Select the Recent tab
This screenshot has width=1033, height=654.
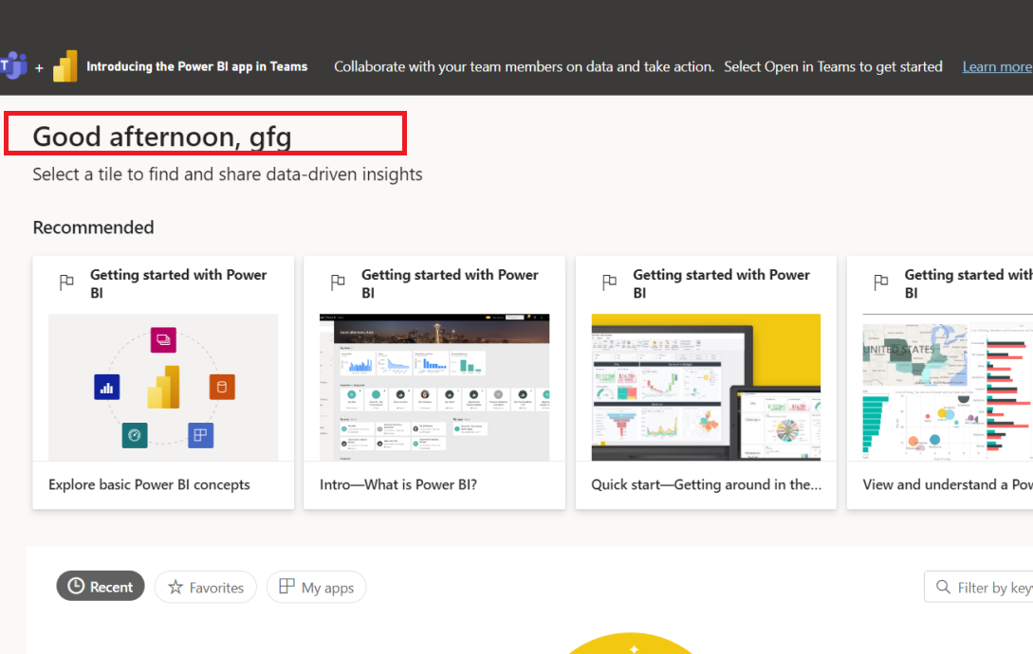pyautogui.click(x=101, y=586)
